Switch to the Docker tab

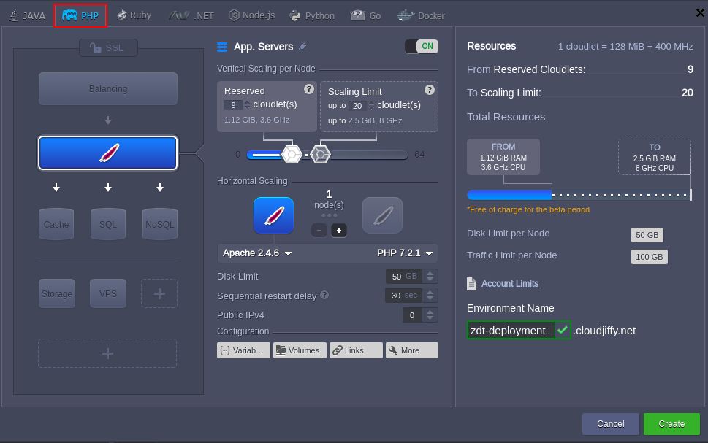click(x=421, y=16)
